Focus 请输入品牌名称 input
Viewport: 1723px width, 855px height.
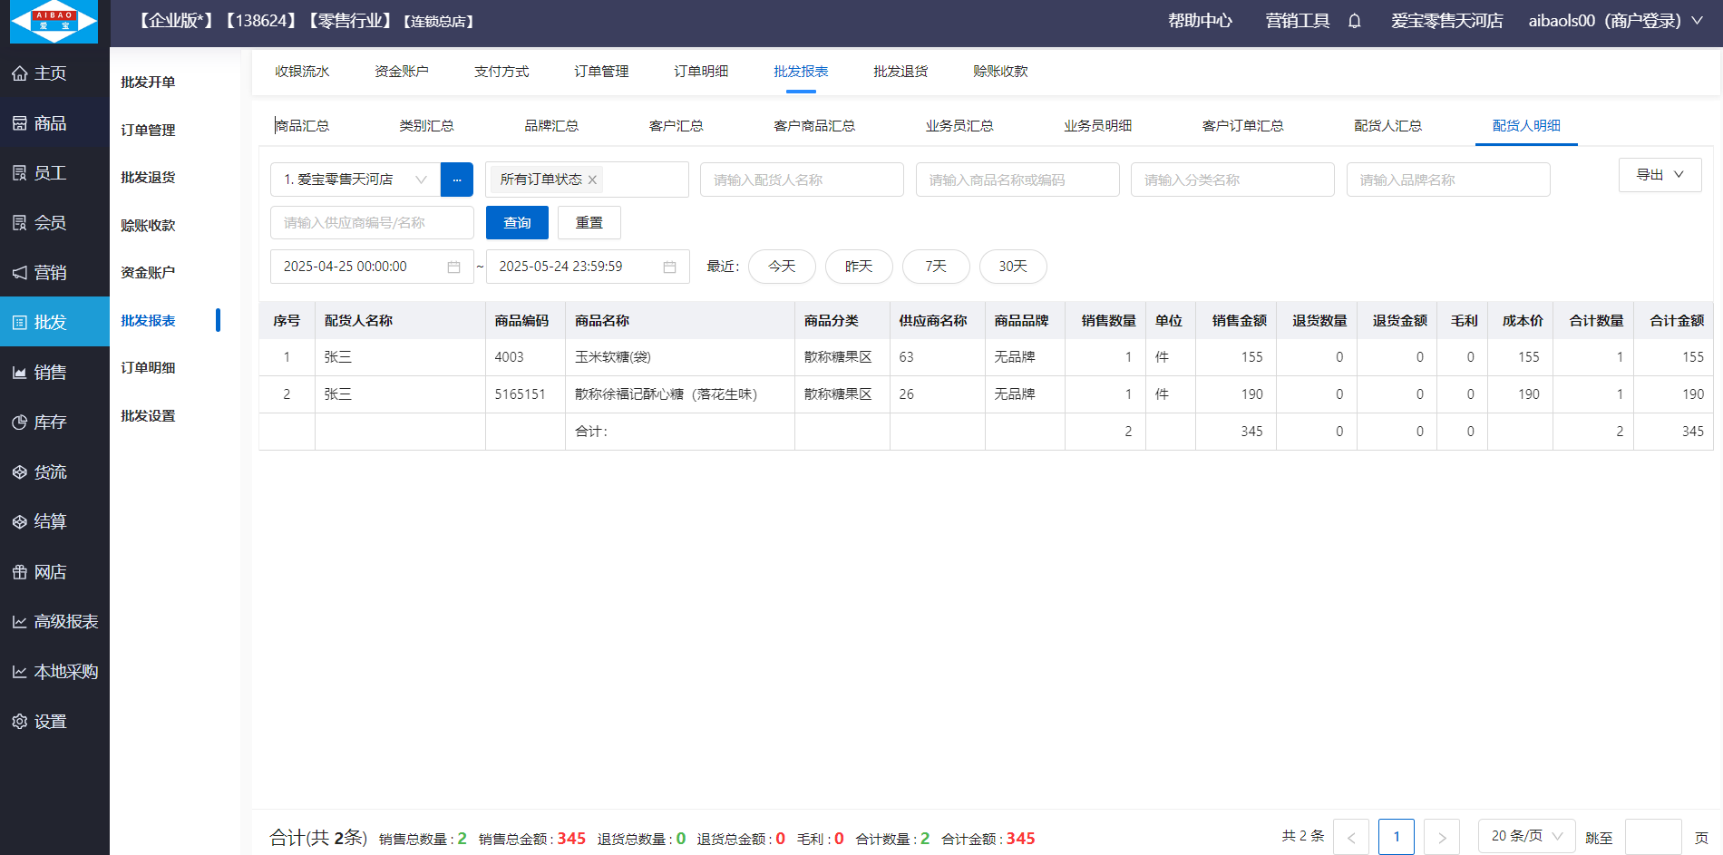(1448, 180)
